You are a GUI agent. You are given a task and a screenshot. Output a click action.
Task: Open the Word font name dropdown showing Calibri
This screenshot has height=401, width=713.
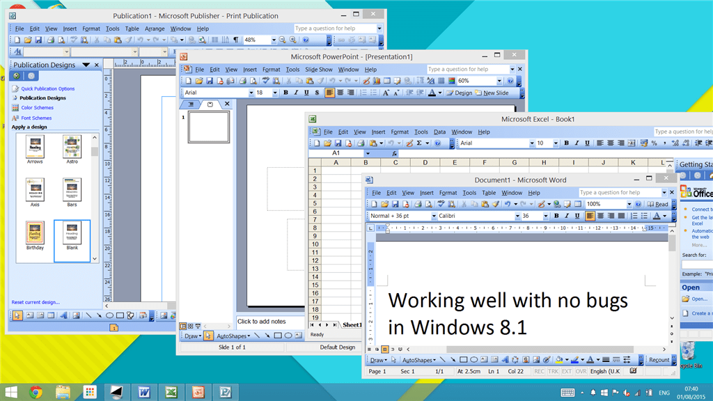(x=517, y=217)
